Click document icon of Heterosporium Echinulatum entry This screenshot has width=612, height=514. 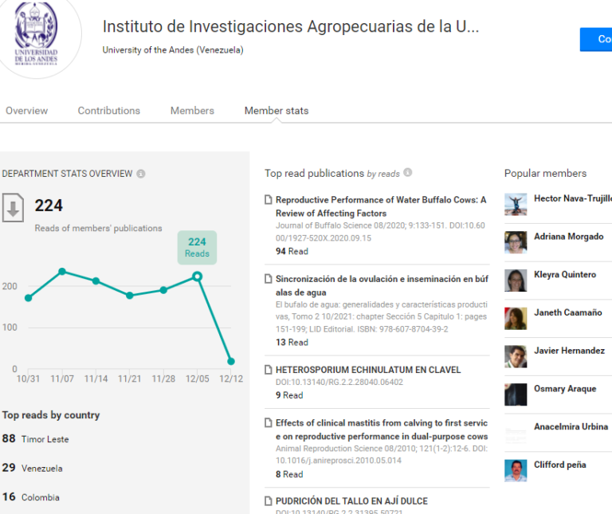tap(268, 370)
